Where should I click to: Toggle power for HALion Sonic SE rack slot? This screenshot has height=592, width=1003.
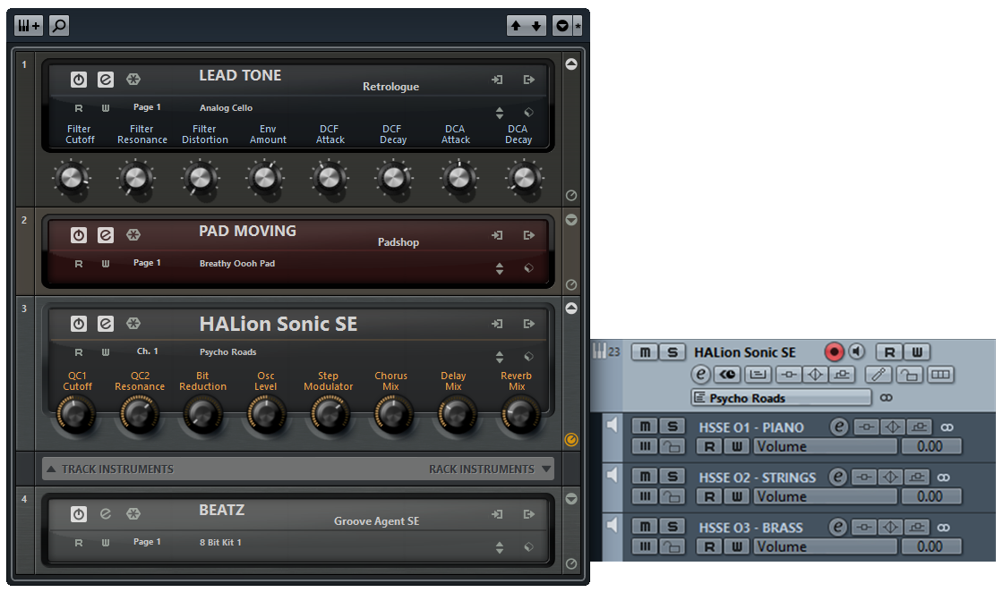[79, 324]
